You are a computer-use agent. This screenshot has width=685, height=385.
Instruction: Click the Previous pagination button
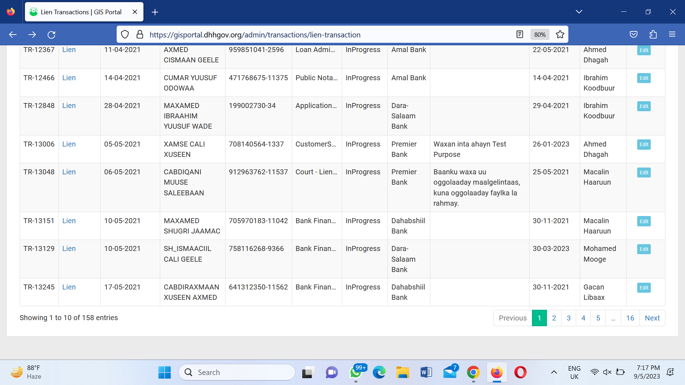(513, 318)
